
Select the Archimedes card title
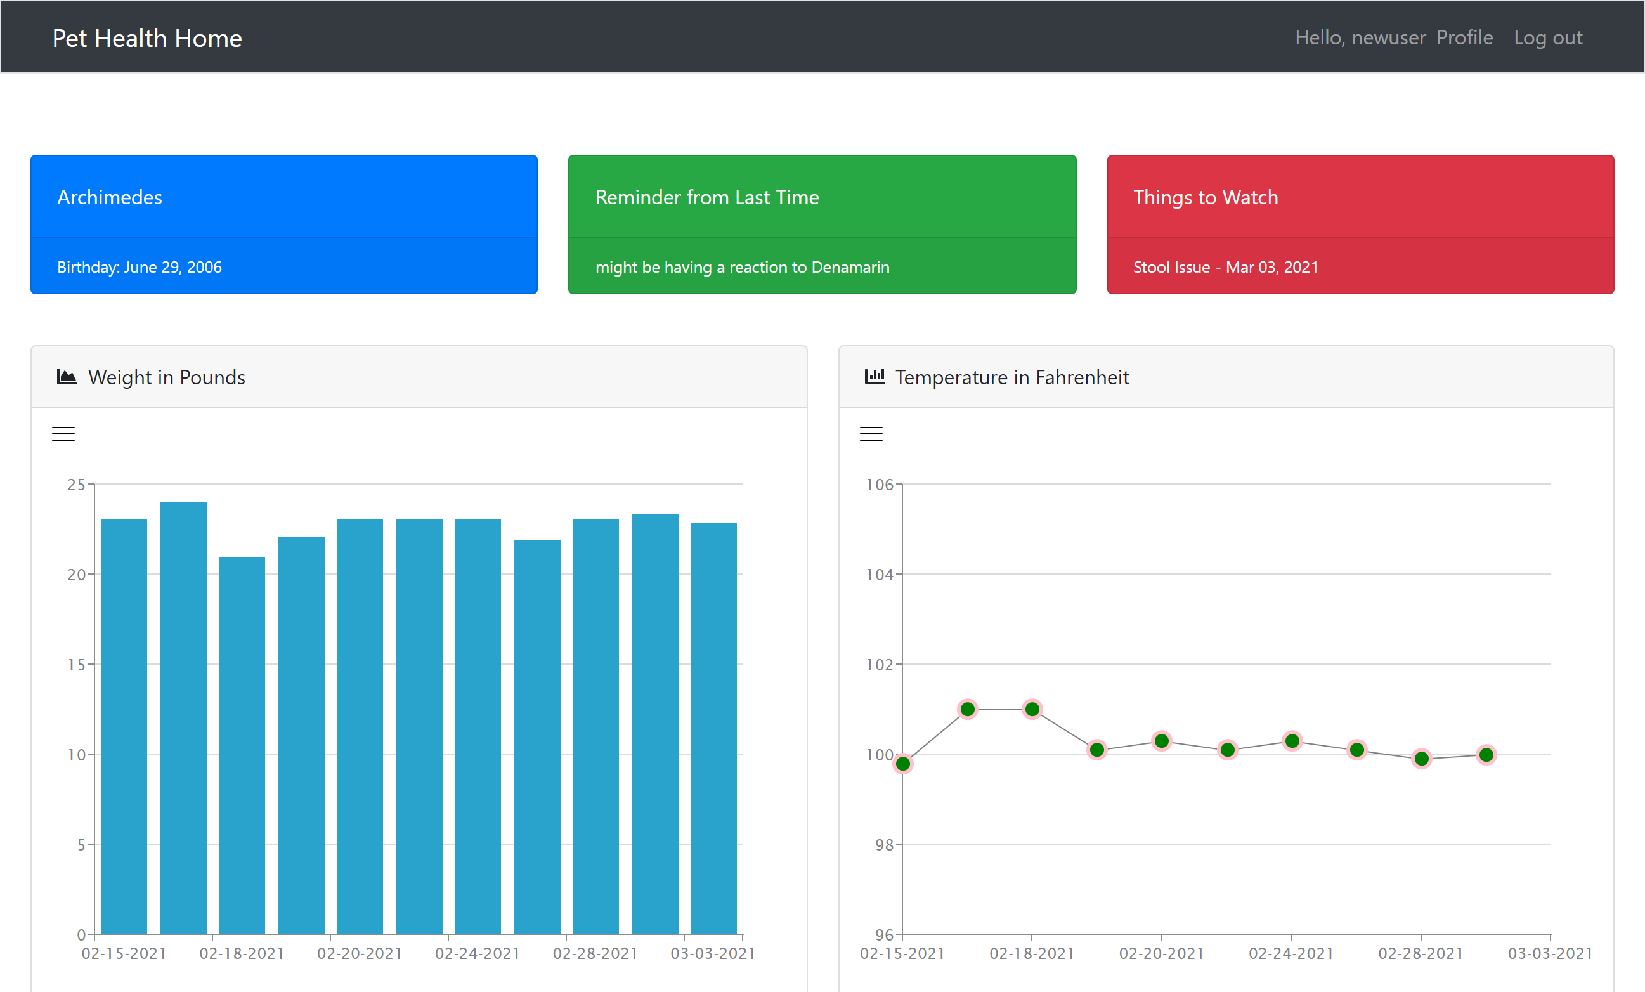click(x=110, y=197)
